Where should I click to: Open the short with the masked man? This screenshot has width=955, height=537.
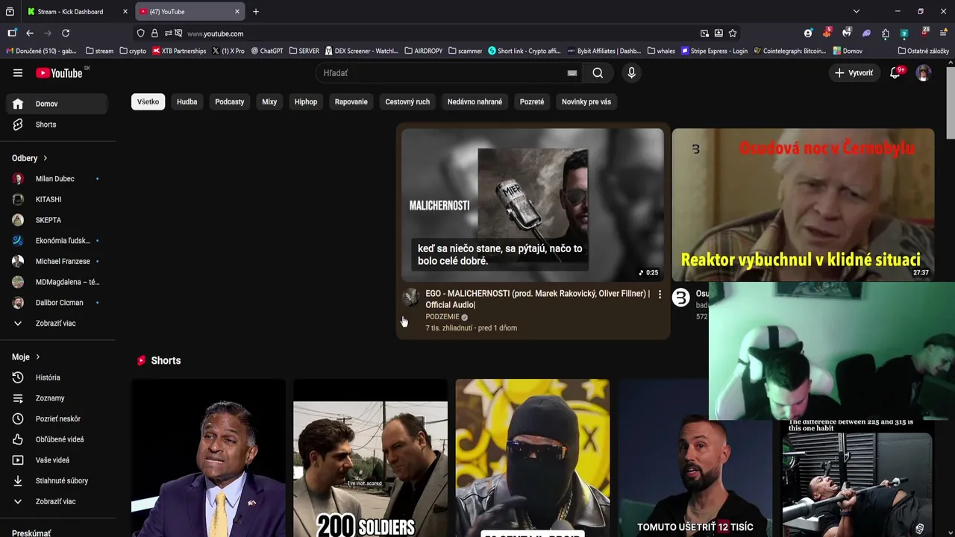click(533, 458)
